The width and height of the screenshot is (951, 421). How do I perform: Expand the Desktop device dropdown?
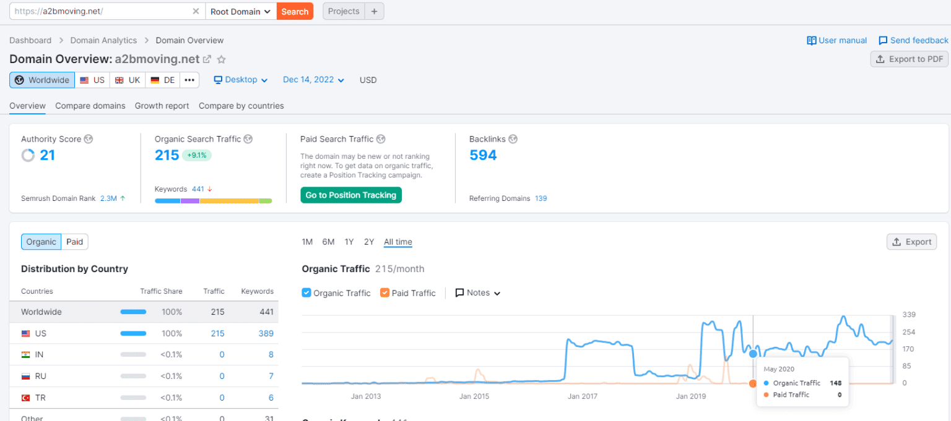click(x=241, y=80)
